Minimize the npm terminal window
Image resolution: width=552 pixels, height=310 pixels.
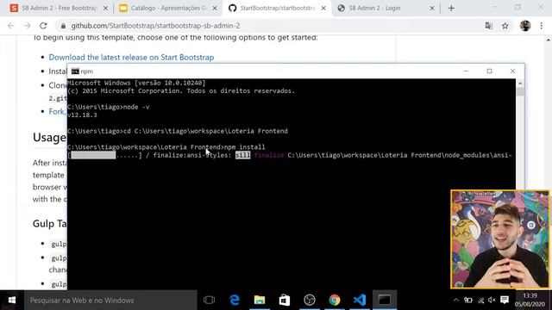point(466,71)
